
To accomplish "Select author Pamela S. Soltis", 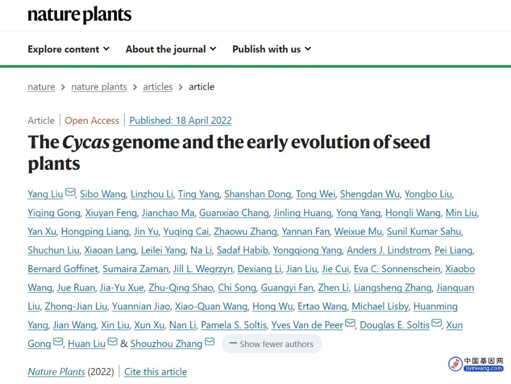I will (234, 325).
